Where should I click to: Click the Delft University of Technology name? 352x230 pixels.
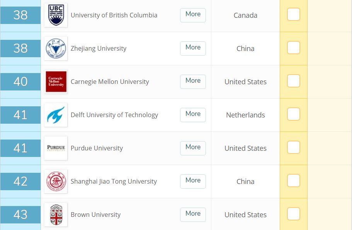pos(114,115)
